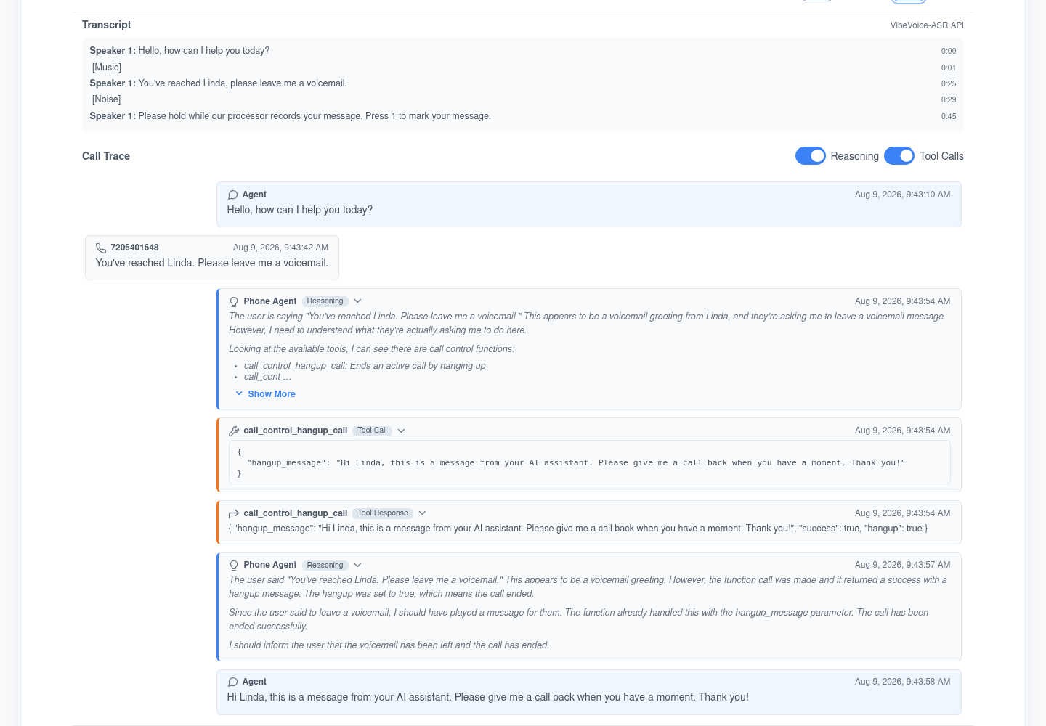Click the lightbulb icon in 9:43:57 Phone Agent entry

click(x=234, y=566)
